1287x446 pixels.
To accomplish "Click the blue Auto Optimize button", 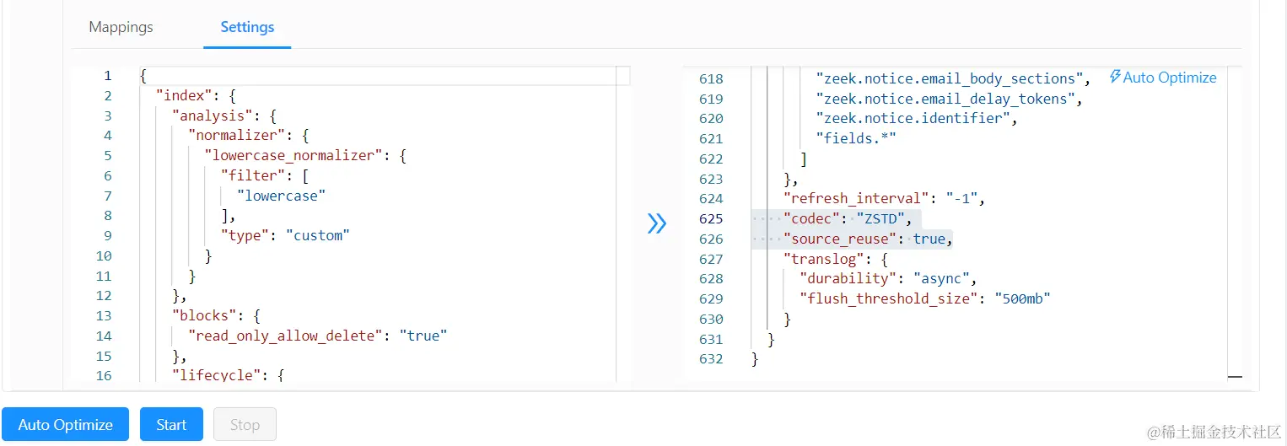I will point(65,424).
